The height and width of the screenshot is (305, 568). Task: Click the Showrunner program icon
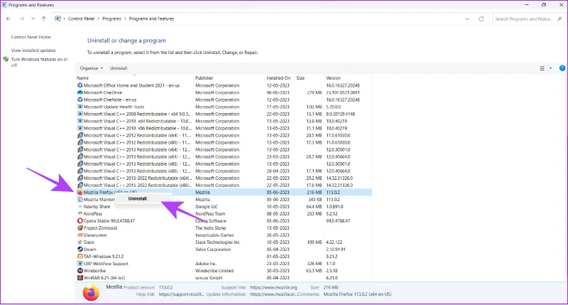point(80,235)
